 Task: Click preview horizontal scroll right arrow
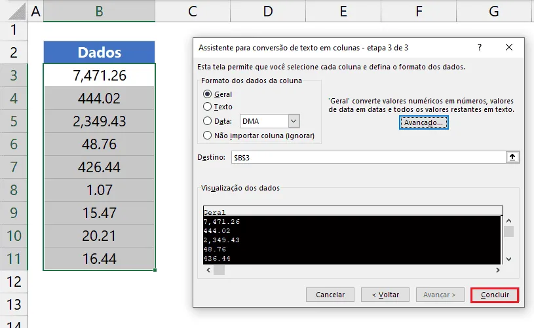(x=498, y=270)
